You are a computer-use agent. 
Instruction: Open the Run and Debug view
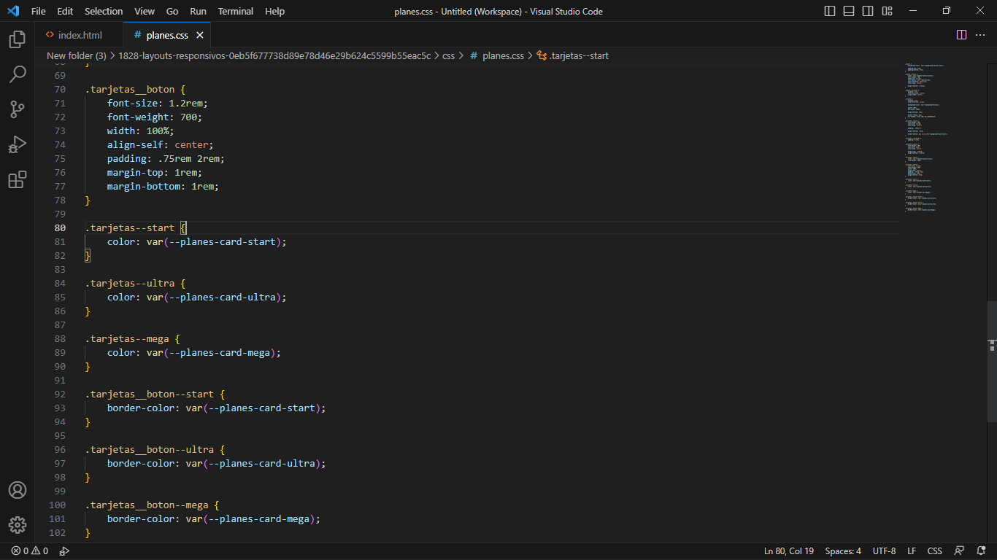(18, 144)
